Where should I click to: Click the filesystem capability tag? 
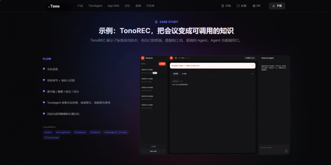tap(52, 137)
